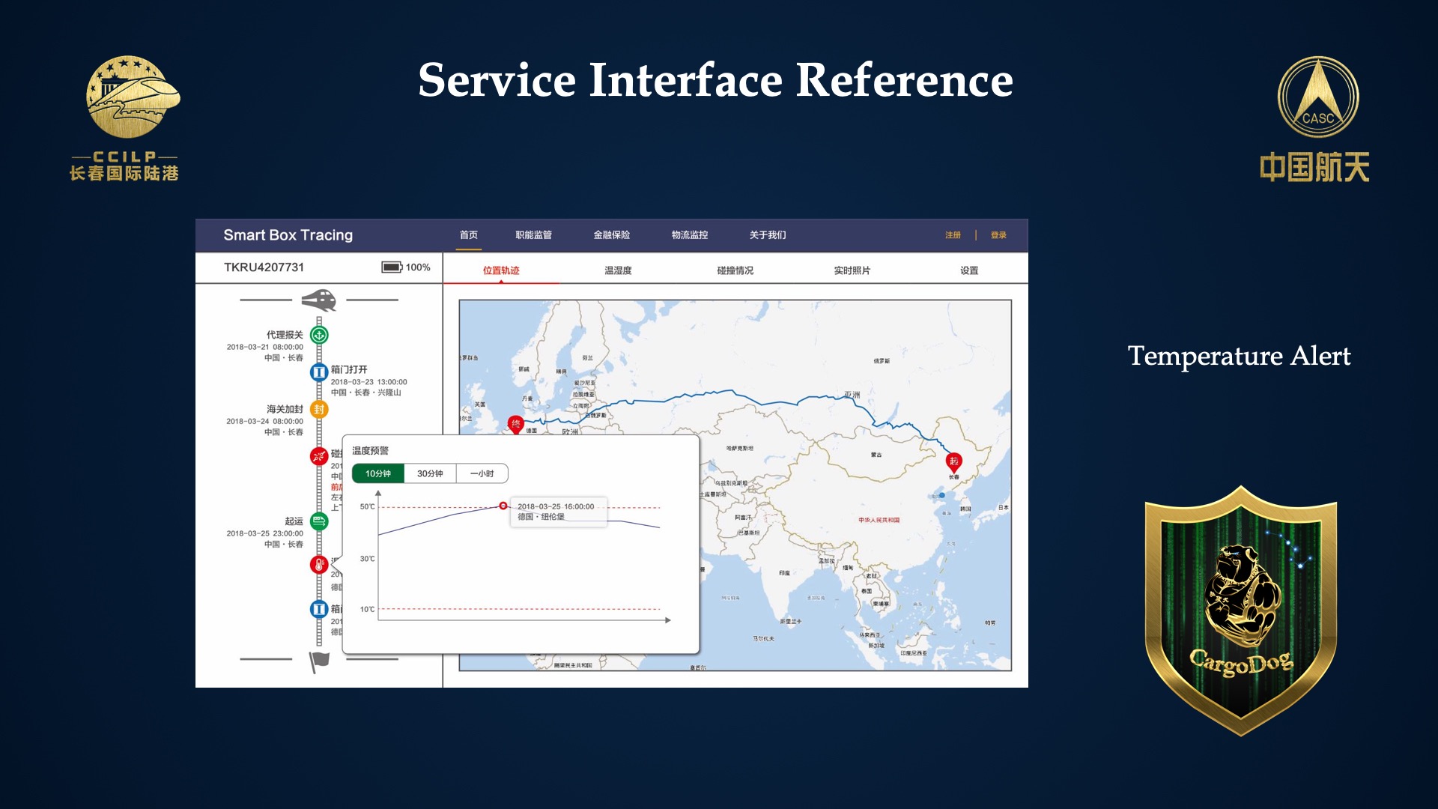Screen dimensions: 1438x809
Task: Switch to the 碰撞情况 tab
Action: click(x=735, y=270)
